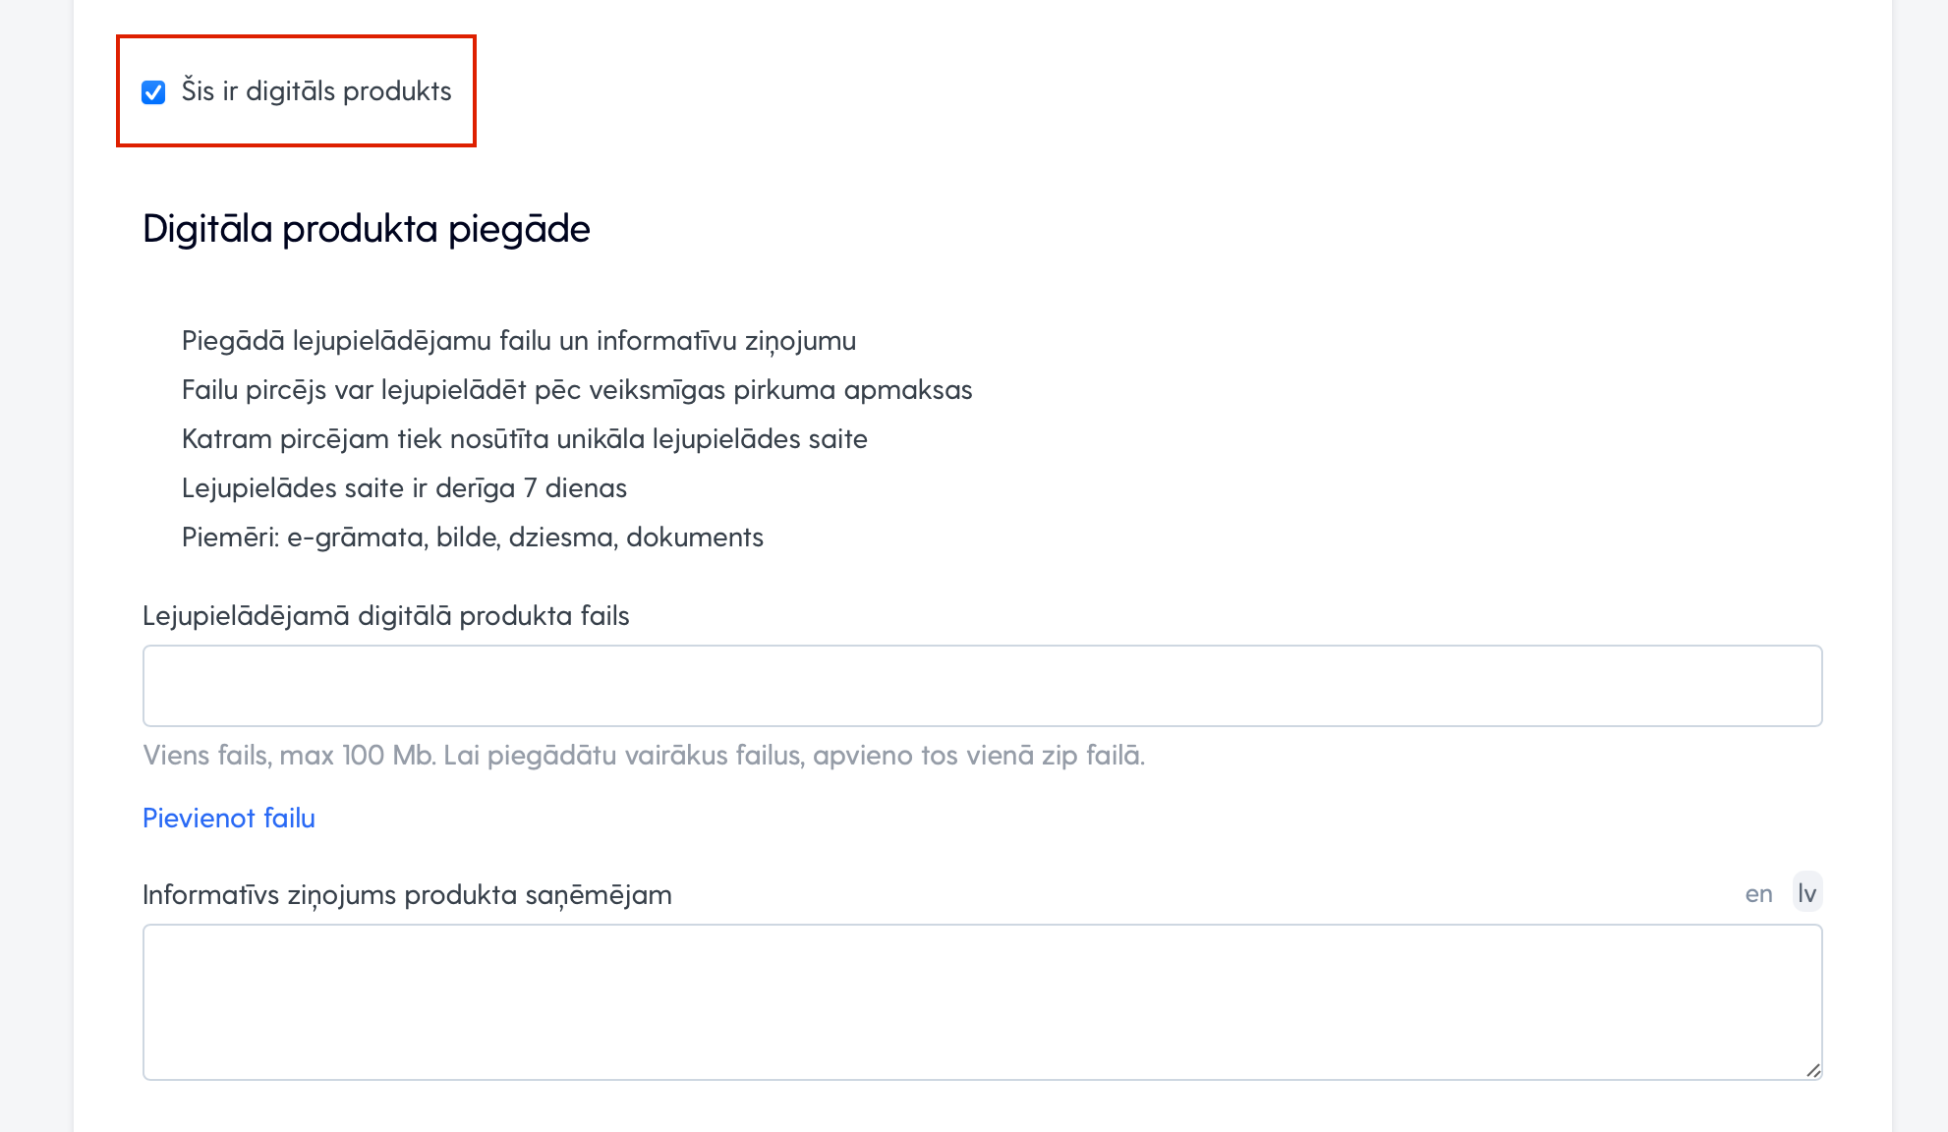
Task: Click 'Lejupielādes saite ir derīga 7 dienas'
Action: point(404,488)
